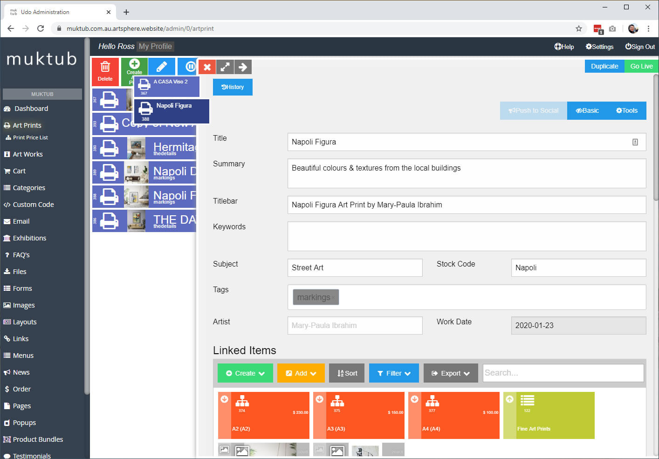Click the right arrow next icon

pyautogui.click(x=243, y=67)
